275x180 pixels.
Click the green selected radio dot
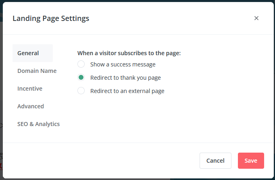[81, 77]
